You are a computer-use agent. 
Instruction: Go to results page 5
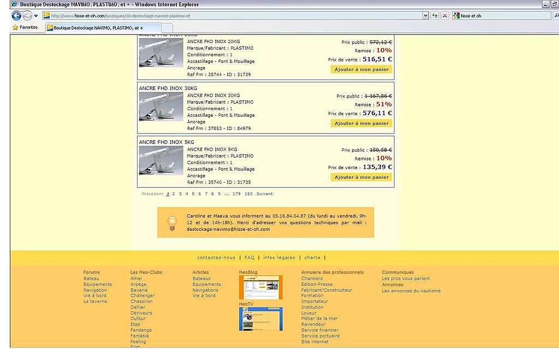[x=193, y=194]
